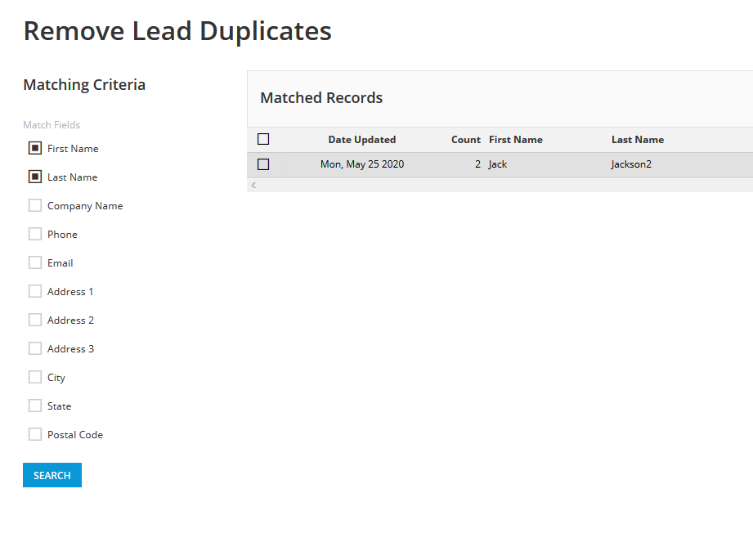Tick the Phone checkbox

point(35,235)
